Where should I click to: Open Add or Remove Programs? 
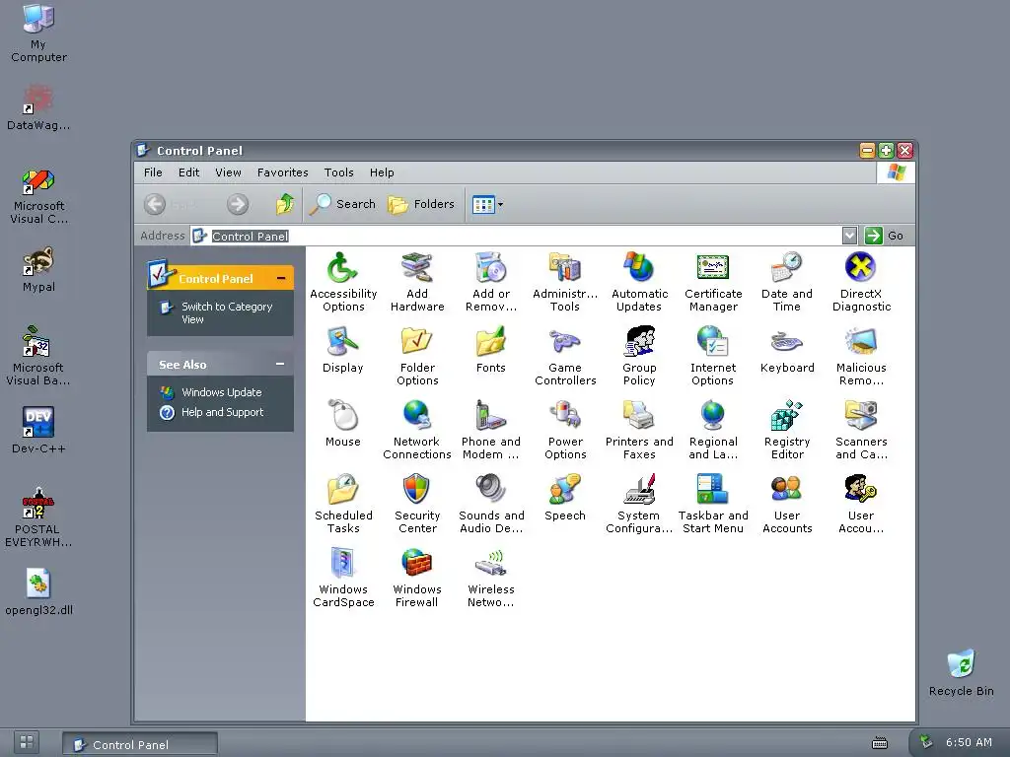pyautogui.click(x=491, y=282)
